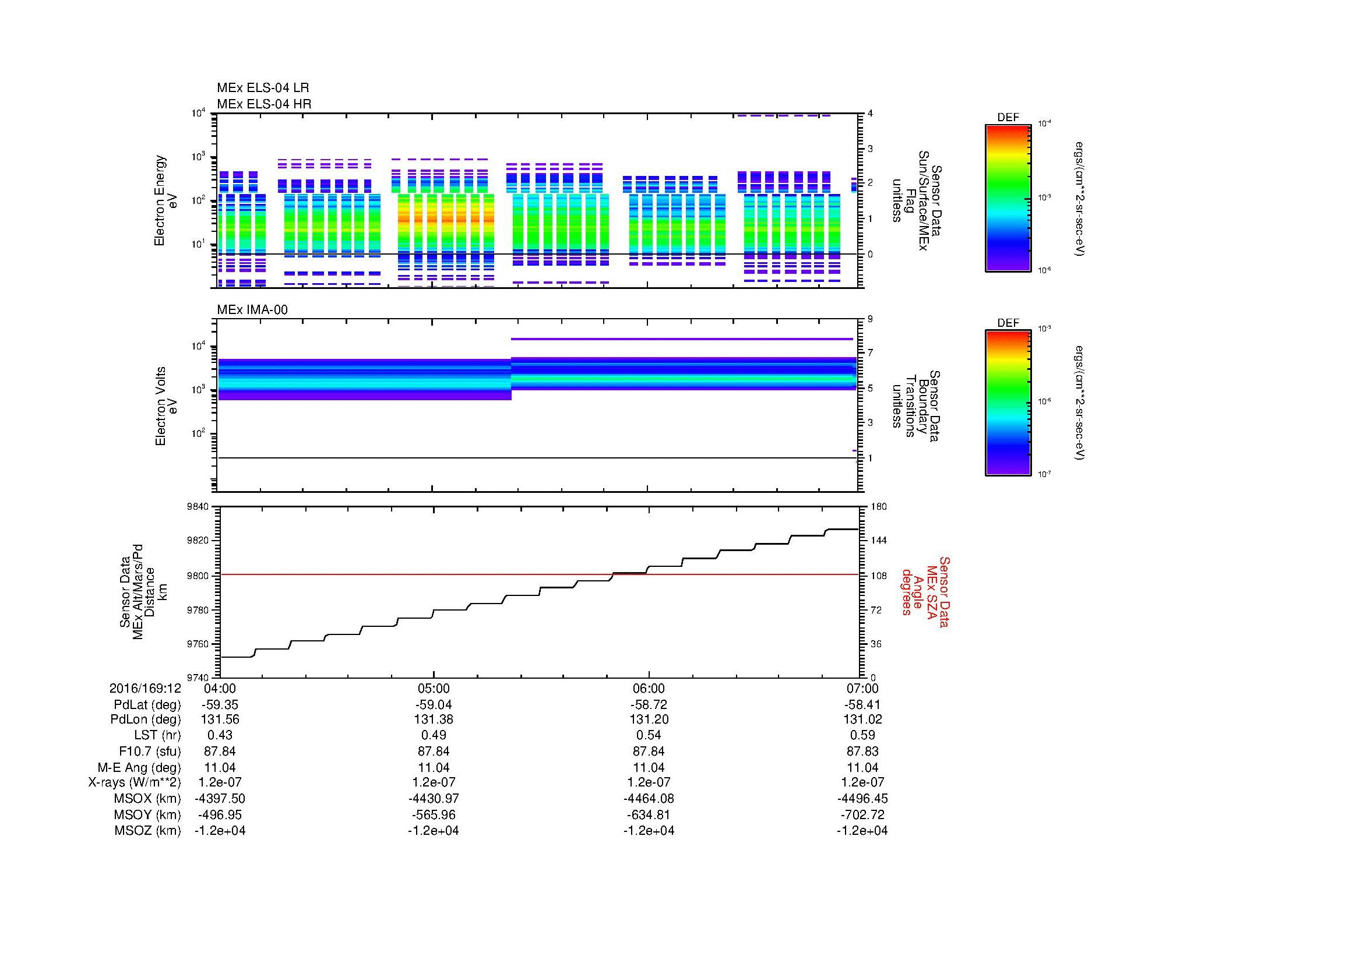Viewport: 1363px width, 963px height.
Task: Click the PdLon value 131.02
Action: tap(862, 719)
